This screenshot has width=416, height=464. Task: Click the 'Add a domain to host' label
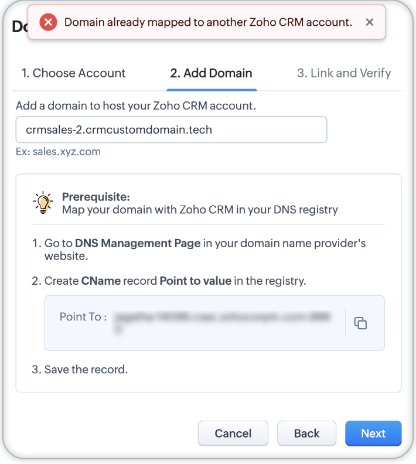(136, 106)
